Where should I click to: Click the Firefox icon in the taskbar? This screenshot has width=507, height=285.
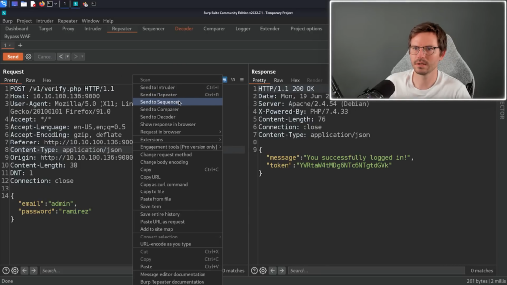[x=42, y=4]
